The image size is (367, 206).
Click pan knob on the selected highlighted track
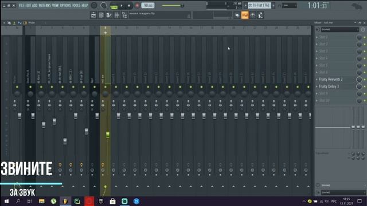106,94
